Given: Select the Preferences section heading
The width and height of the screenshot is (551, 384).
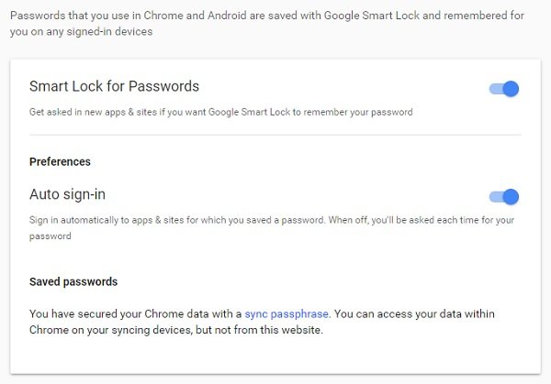Looking at the screenshot, I should [60, 161].
